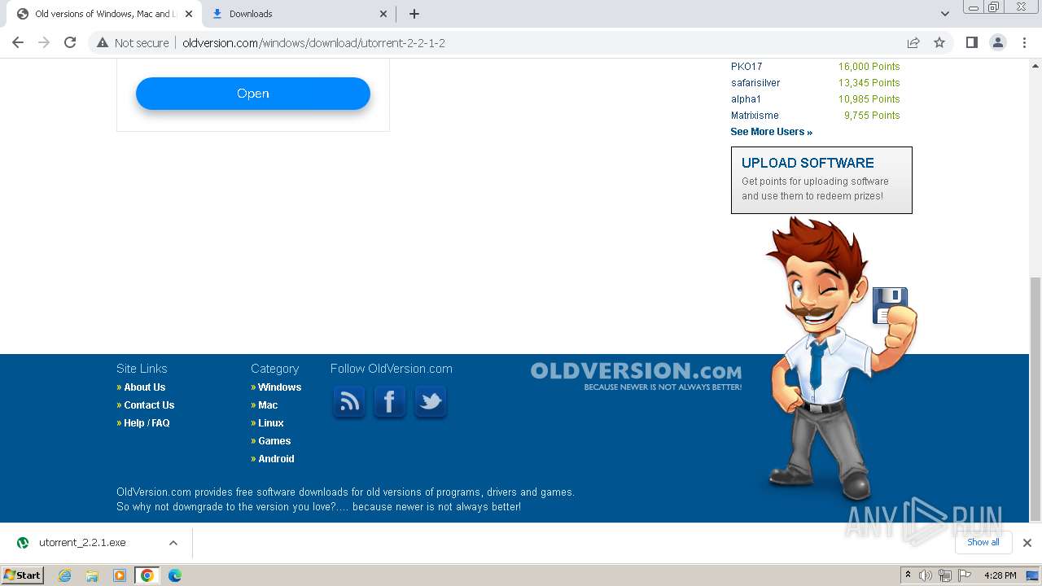Viewport: 1042px width, 586px height.
Task: Show hidden tray icons arrow
Action: pyautogui.click(x=908, y=575)
